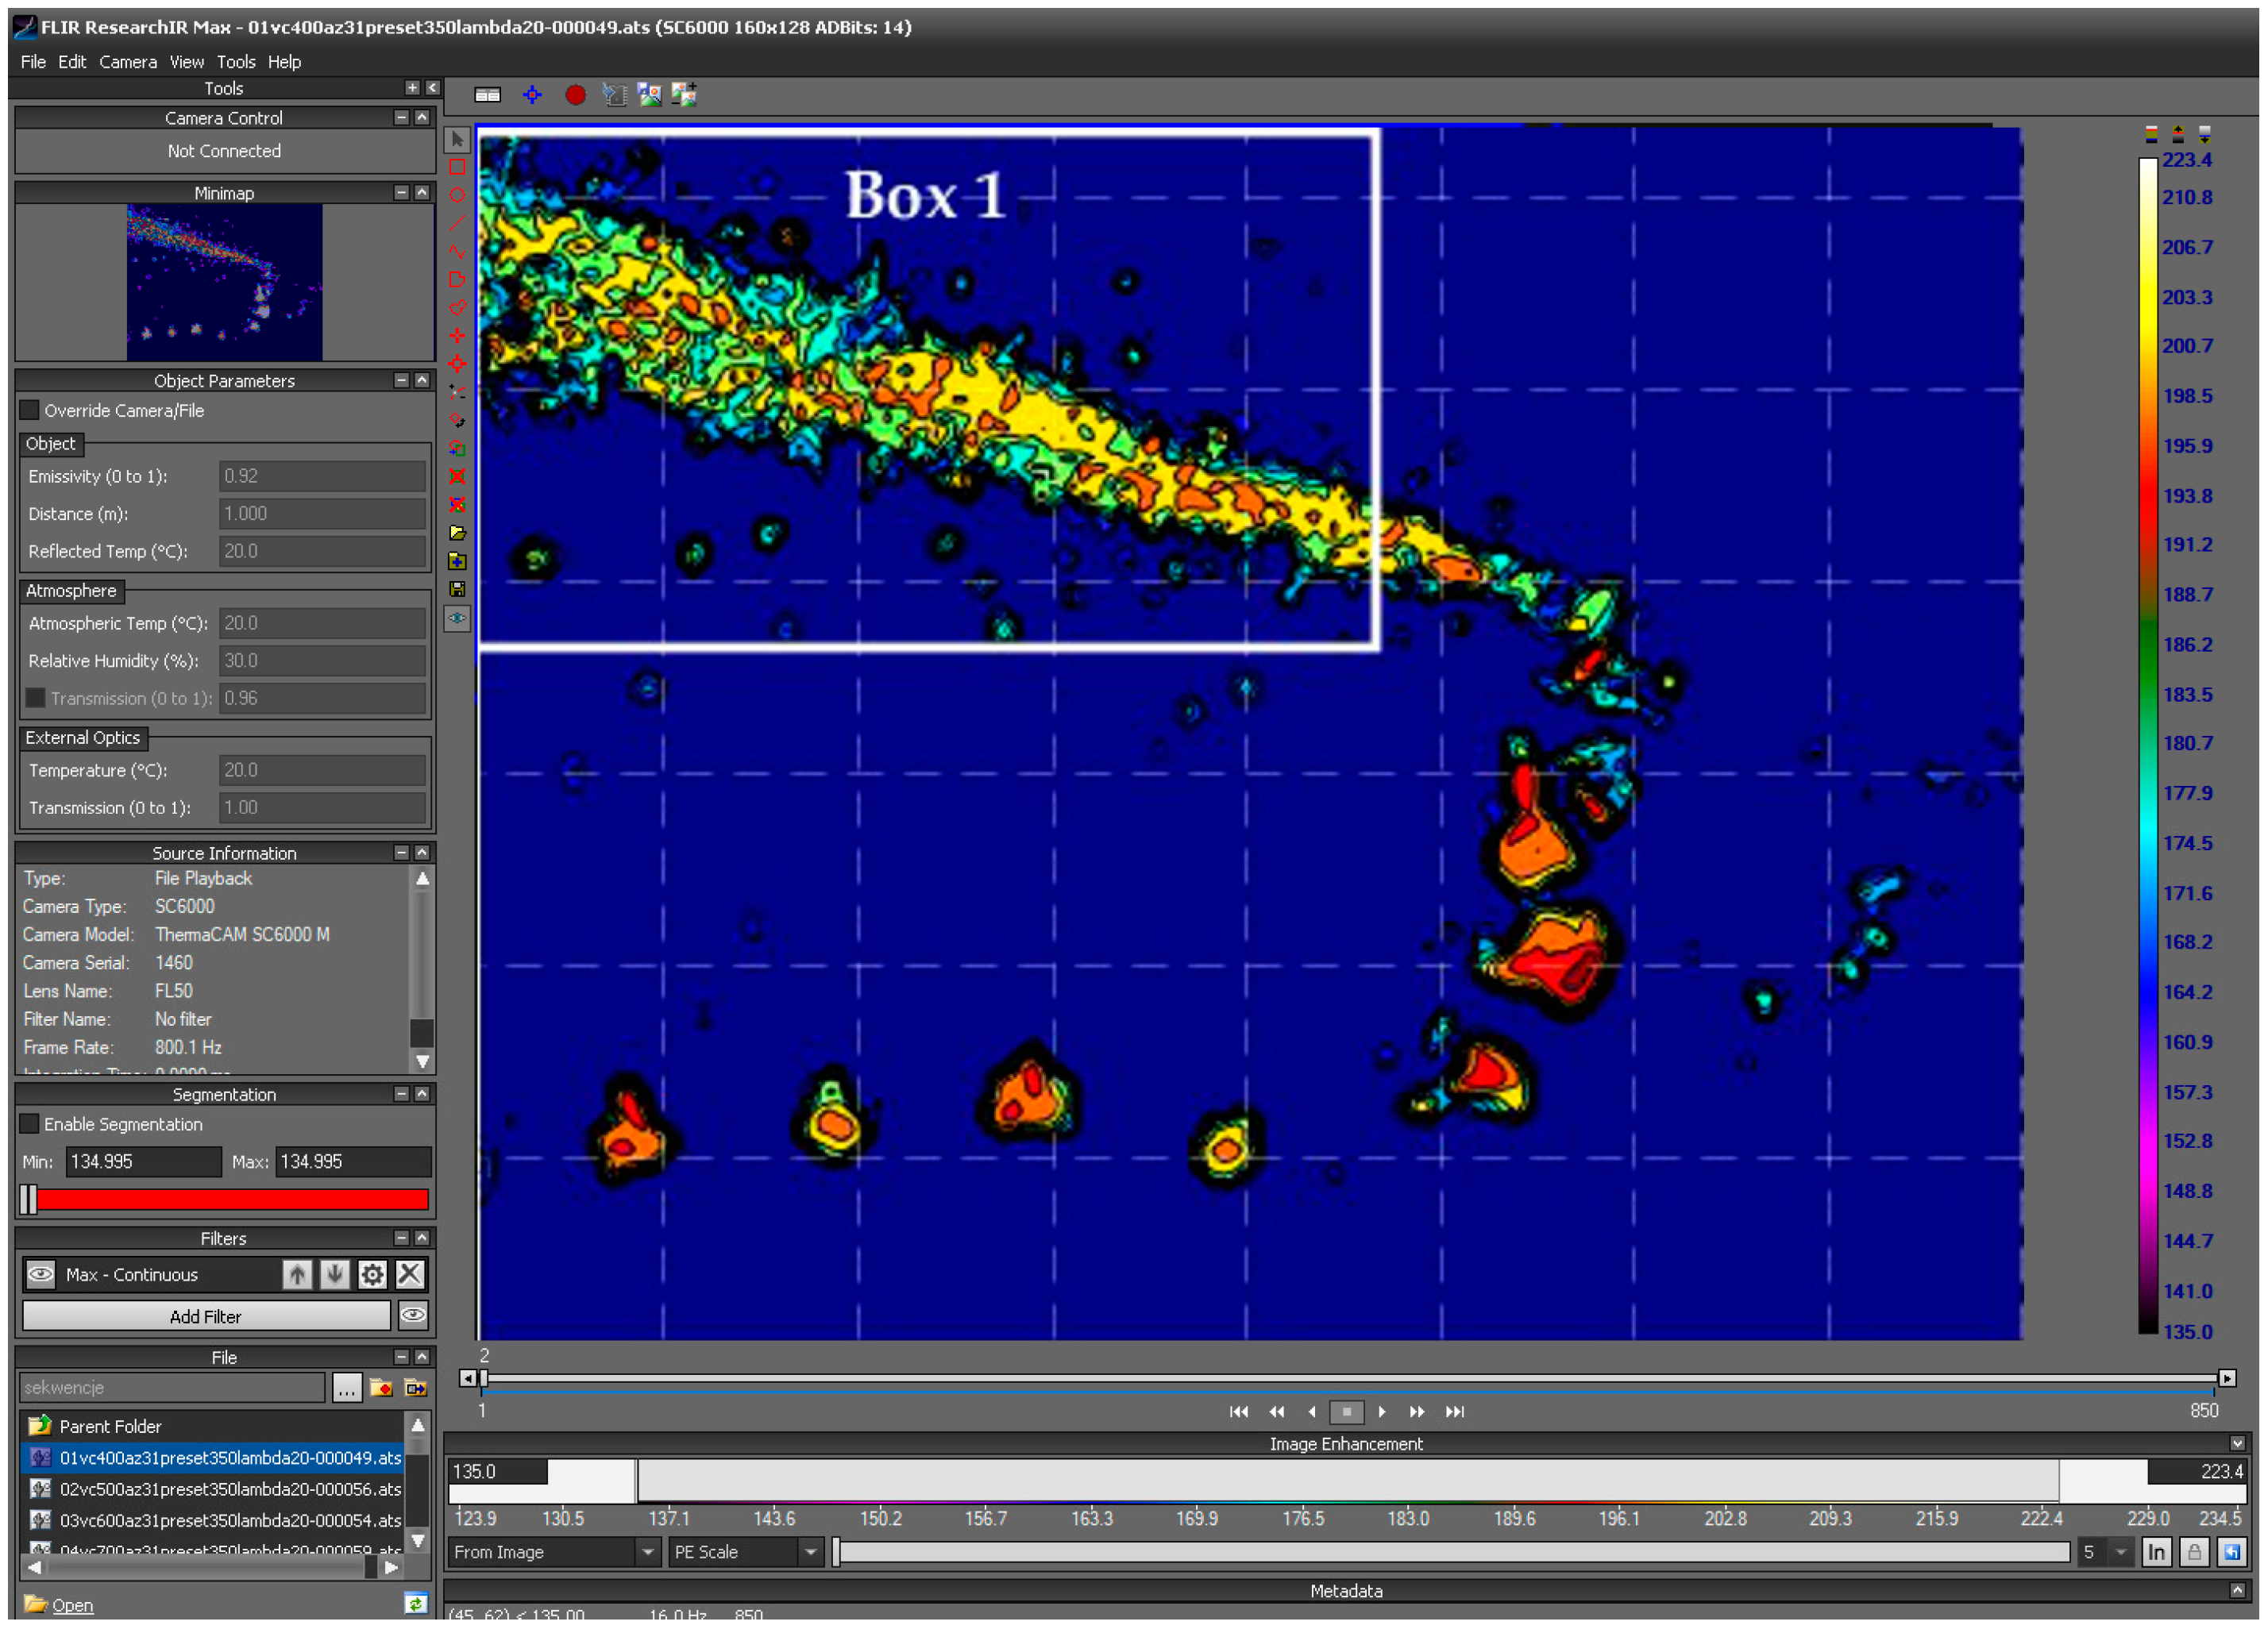Check the Enable Segmentation box

point(30,1124)
